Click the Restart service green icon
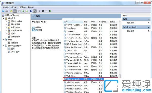The width and height of the screenshot is (152, 93). (x=50, y=11)
